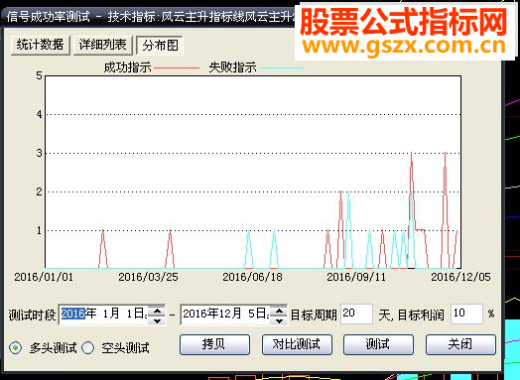
Task: Click the 目标周期 label text
Action: (x=314, y=315)
